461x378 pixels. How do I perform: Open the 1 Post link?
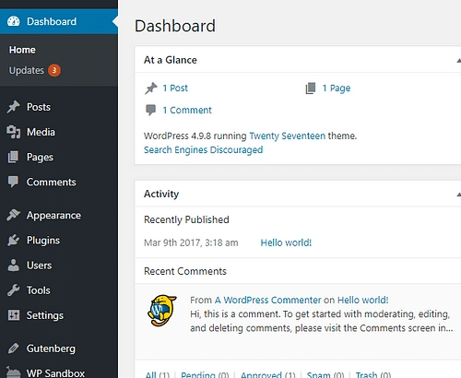175,89
